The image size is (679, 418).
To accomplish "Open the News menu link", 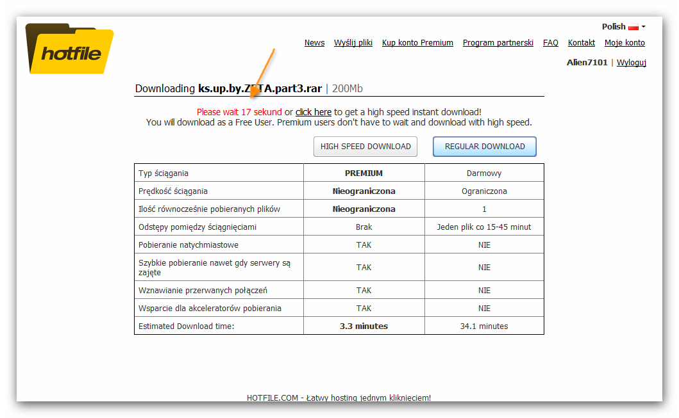I will tap(314, 43).
